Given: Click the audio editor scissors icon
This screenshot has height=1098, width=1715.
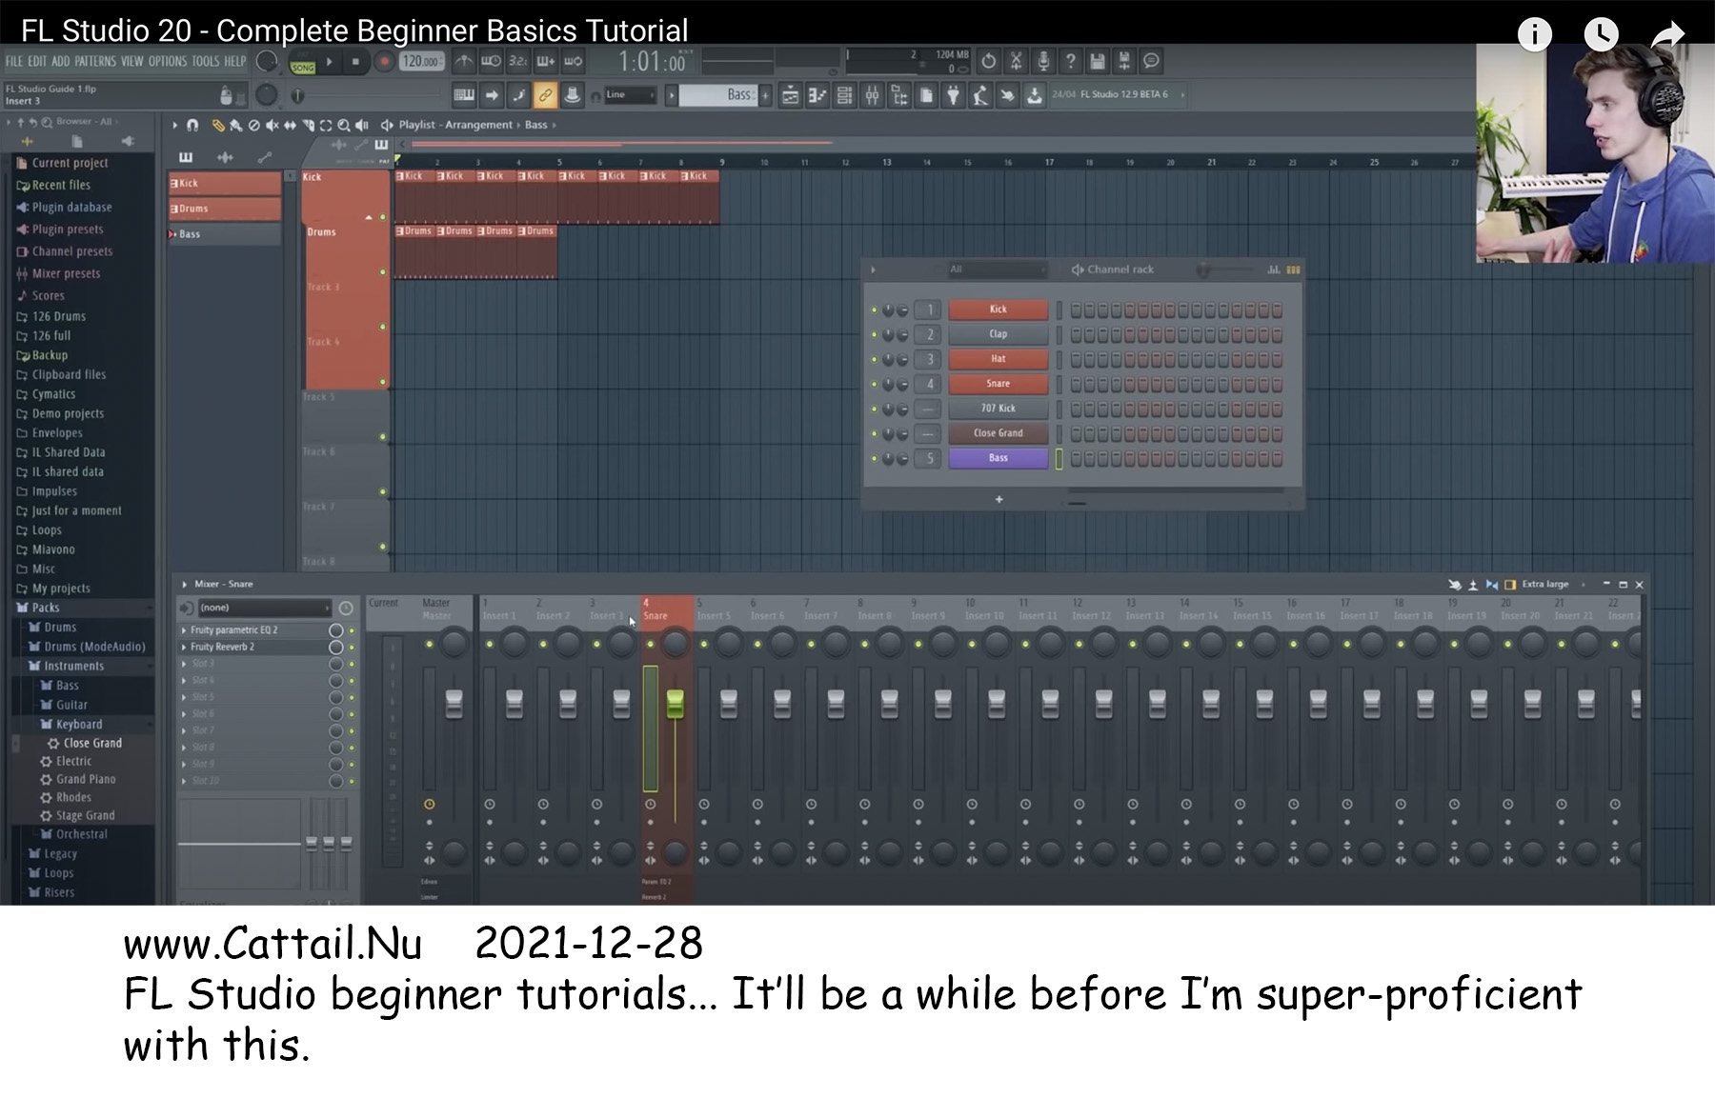Looking at the screenshot, I should coord(1017,62).
